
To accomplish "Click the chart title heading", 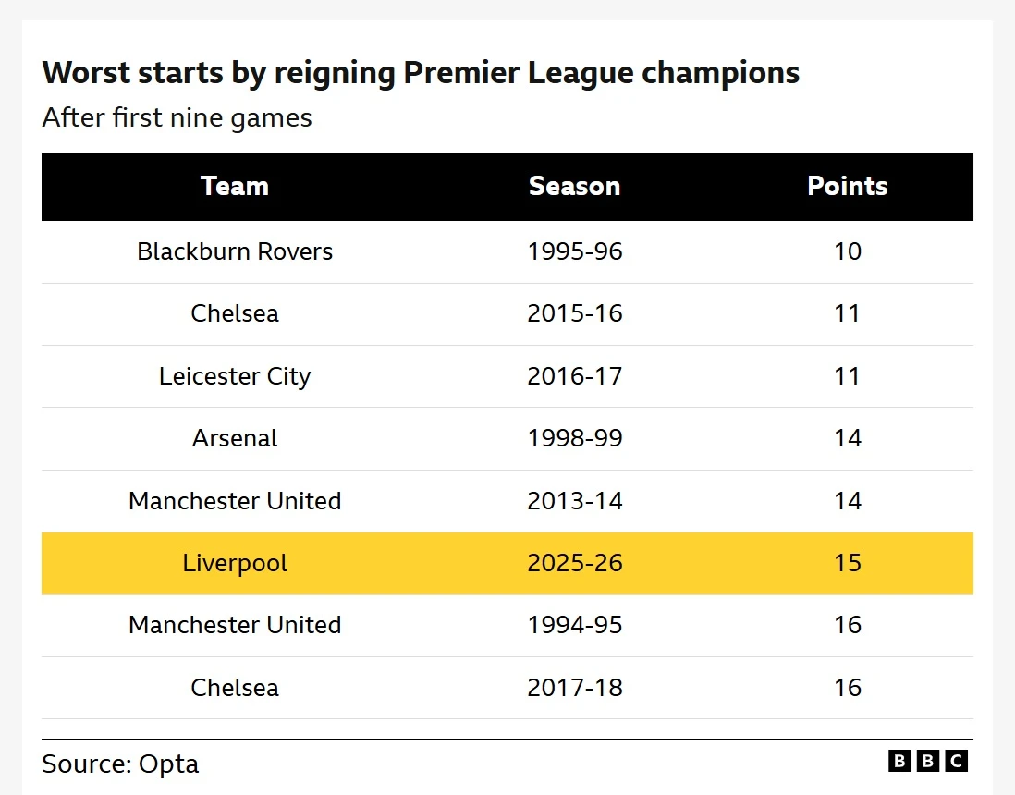I will pos(421,72).
